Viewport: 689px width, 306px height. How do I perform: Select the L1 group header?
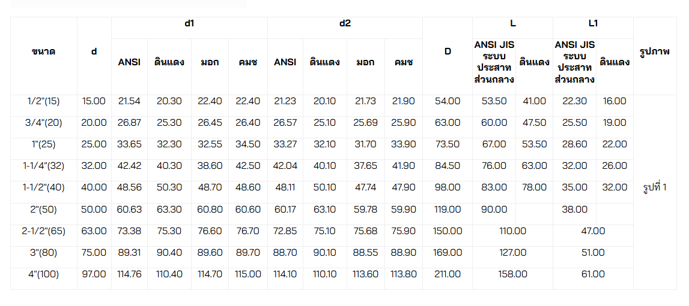coord(593,23)
